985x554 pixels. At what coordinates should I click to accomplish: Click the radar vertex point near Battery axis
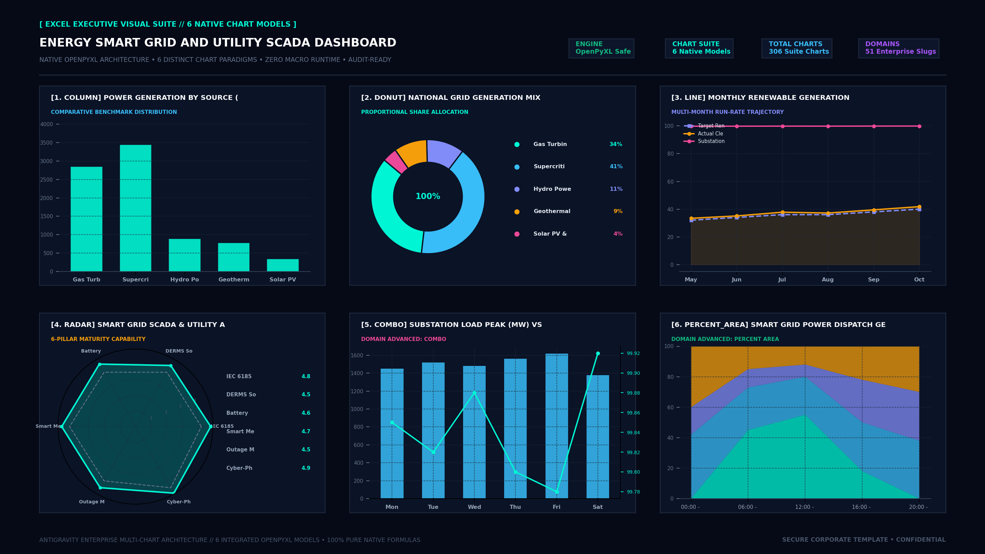pyautogui.click(x=100, y=364)
